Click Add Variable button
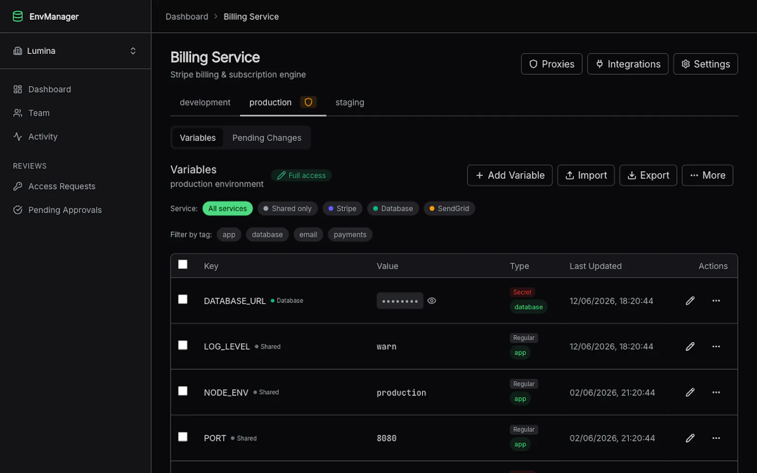 (x=510, y=175)
